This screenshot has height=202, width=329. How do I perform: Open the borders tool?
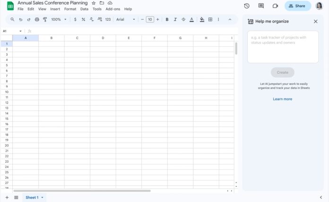click(210, 19)
